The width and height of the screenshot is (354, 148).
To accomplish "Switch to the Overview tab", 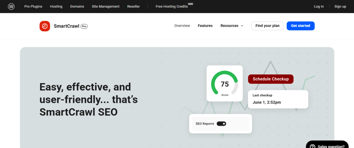I will [x=182, y=26].
